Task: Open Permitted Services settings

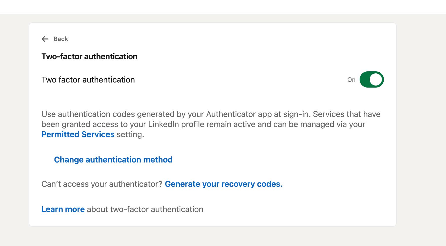Action: click(x=78, y=134)
